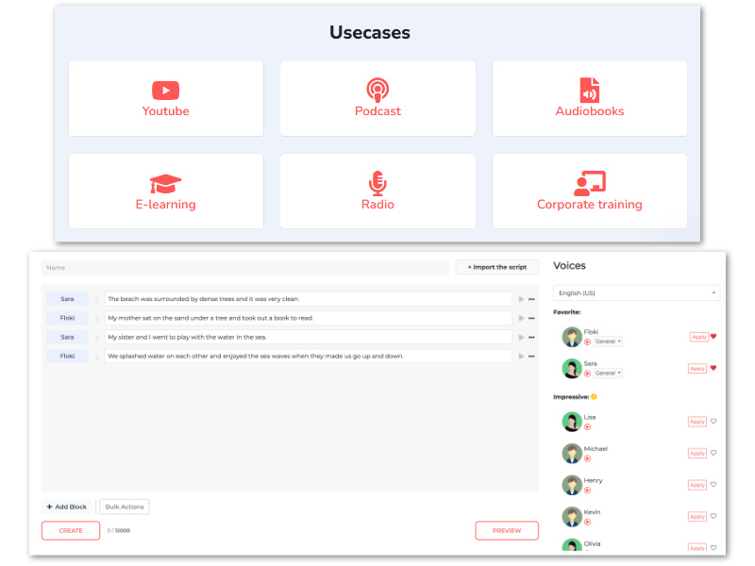This screenshot has width=755, height=566.
Task: Click the Name input field
Action: 245,268
